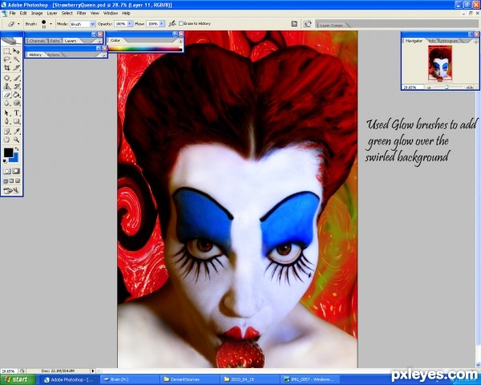Viewport: 481px width, 385px height.
Task: Open the Image menu
Action: click(x=37, y=13)
